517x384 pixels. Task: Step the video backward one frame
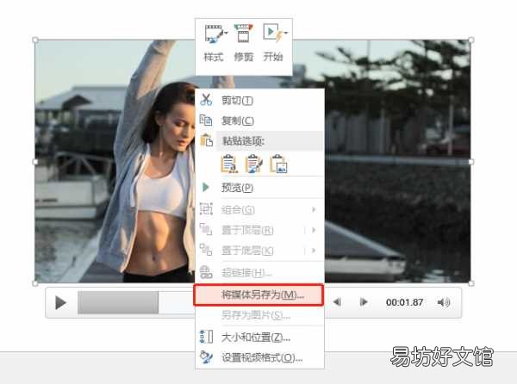(x=337, y=301)
